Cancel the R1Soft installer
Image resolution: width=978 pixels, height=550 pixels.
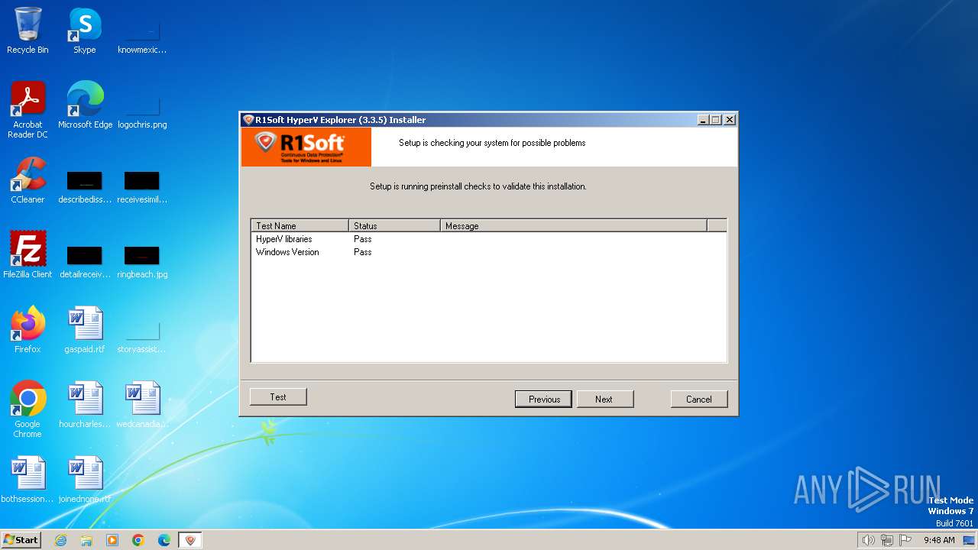[x=699, y=399]
